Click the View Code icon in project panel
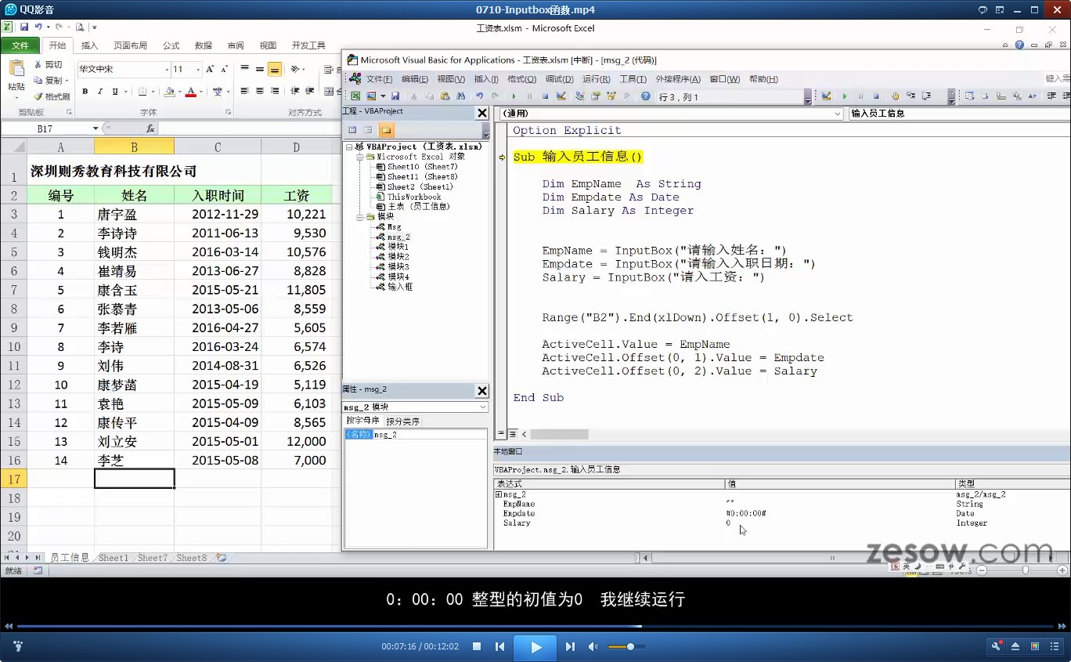This screenshot has width=1071, height=662. (352, 130)
